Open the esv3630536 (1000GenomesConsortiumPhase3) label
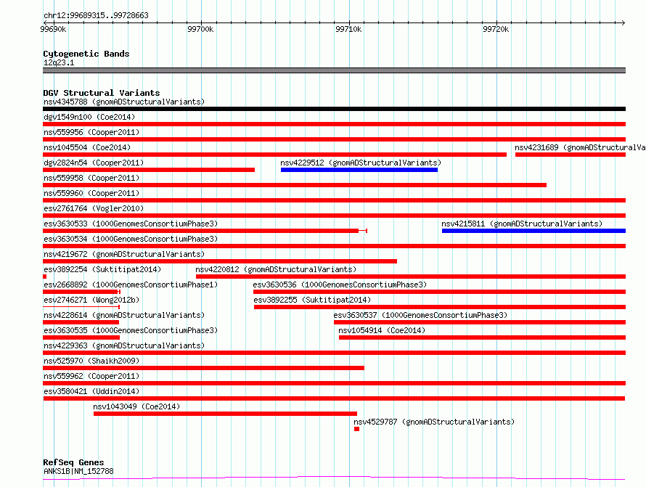 point(340,285)
